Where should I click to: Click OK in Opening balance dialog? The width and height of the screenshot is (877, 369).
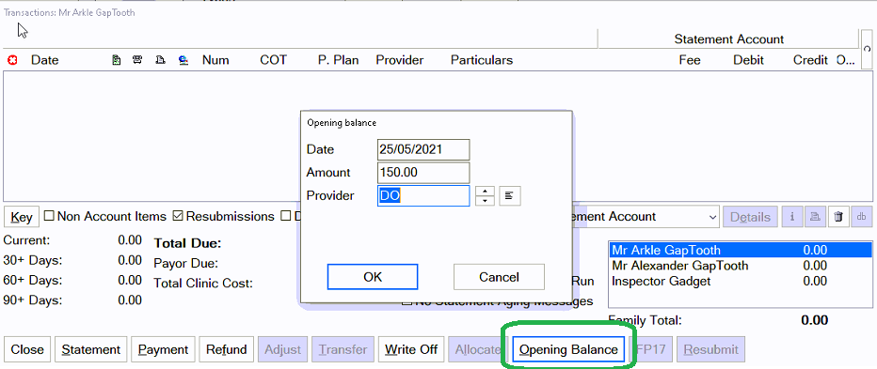pyautogui.click(x=373, y=277)
